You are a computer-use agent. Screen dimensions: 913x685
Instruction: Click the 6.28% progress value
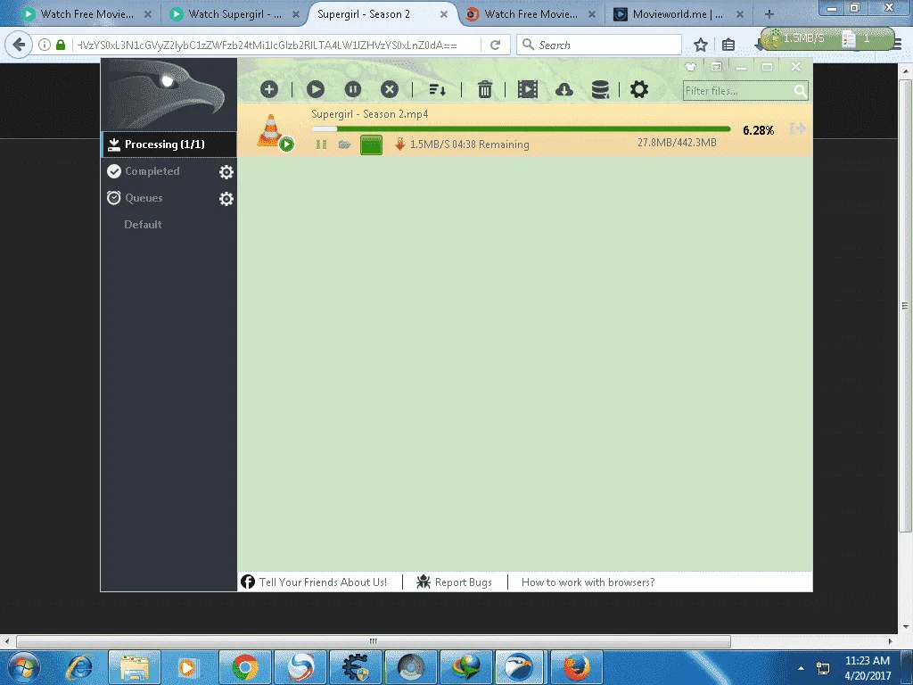[x=758, y=130]
